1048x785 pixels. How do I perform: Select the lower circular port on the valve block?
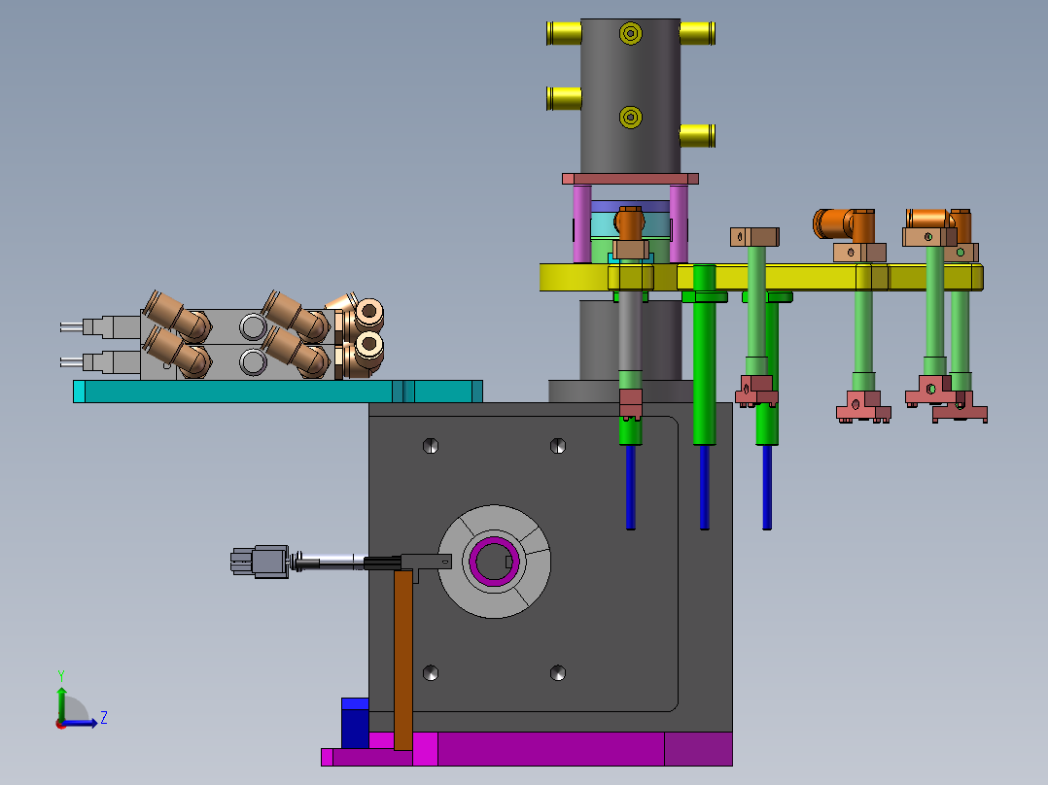253,362
